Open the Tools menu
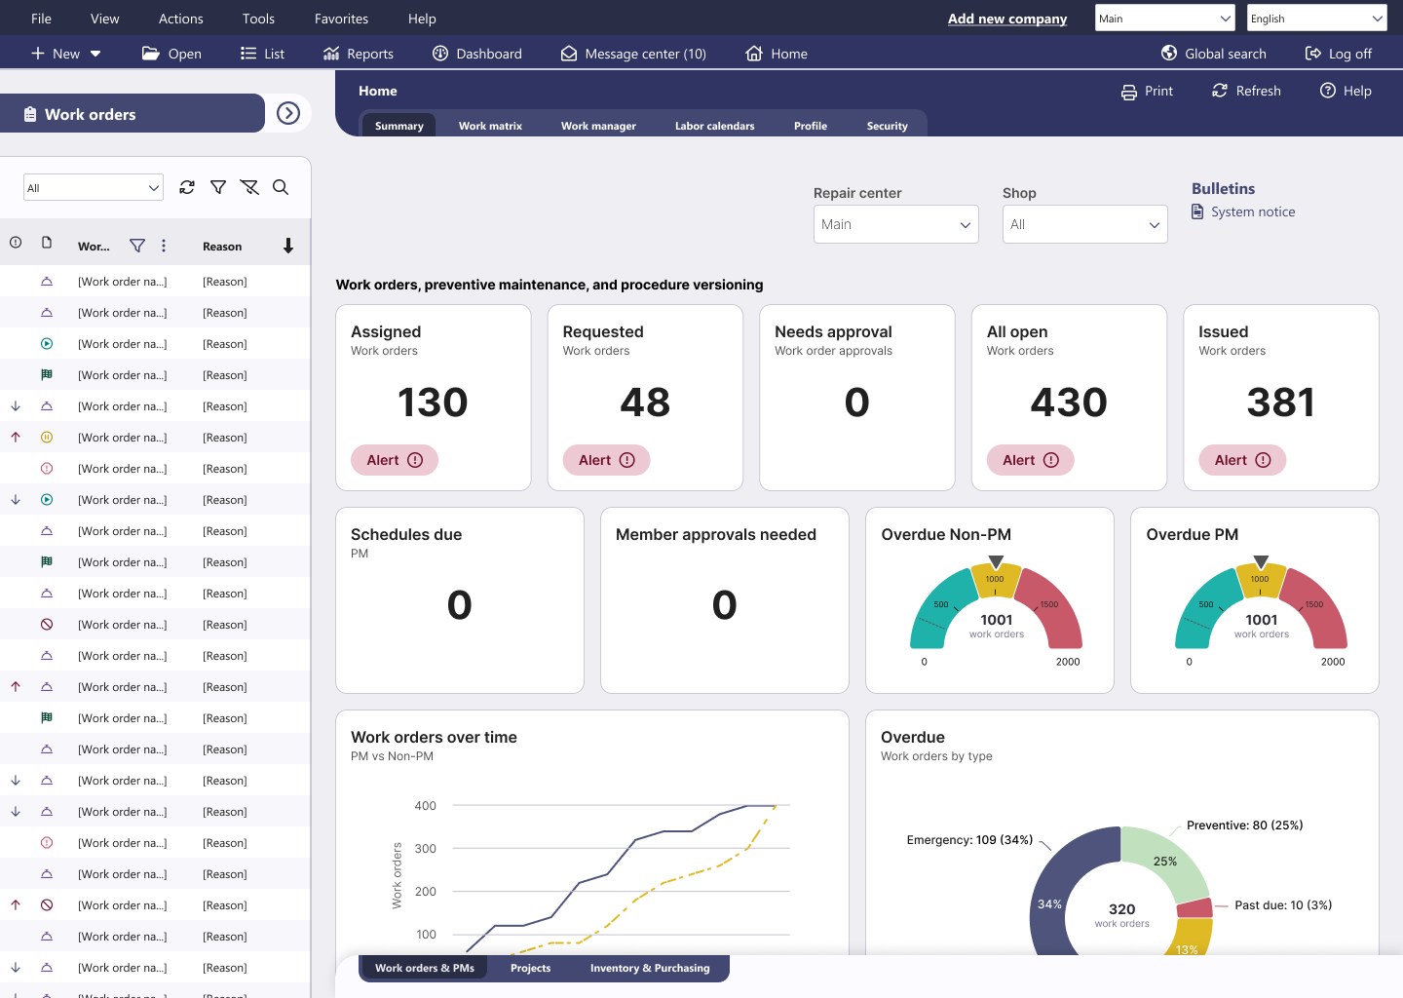 click(x=258, y=18)
